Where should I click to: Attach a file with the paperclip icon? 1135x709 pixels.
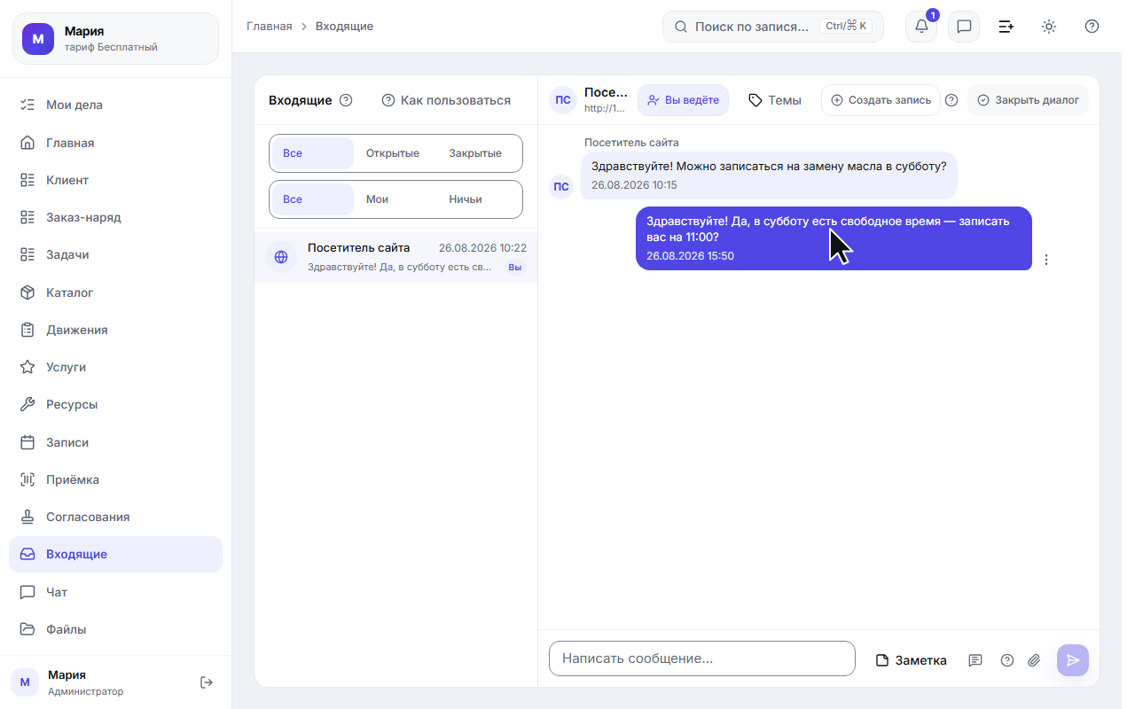(1034, 660)
